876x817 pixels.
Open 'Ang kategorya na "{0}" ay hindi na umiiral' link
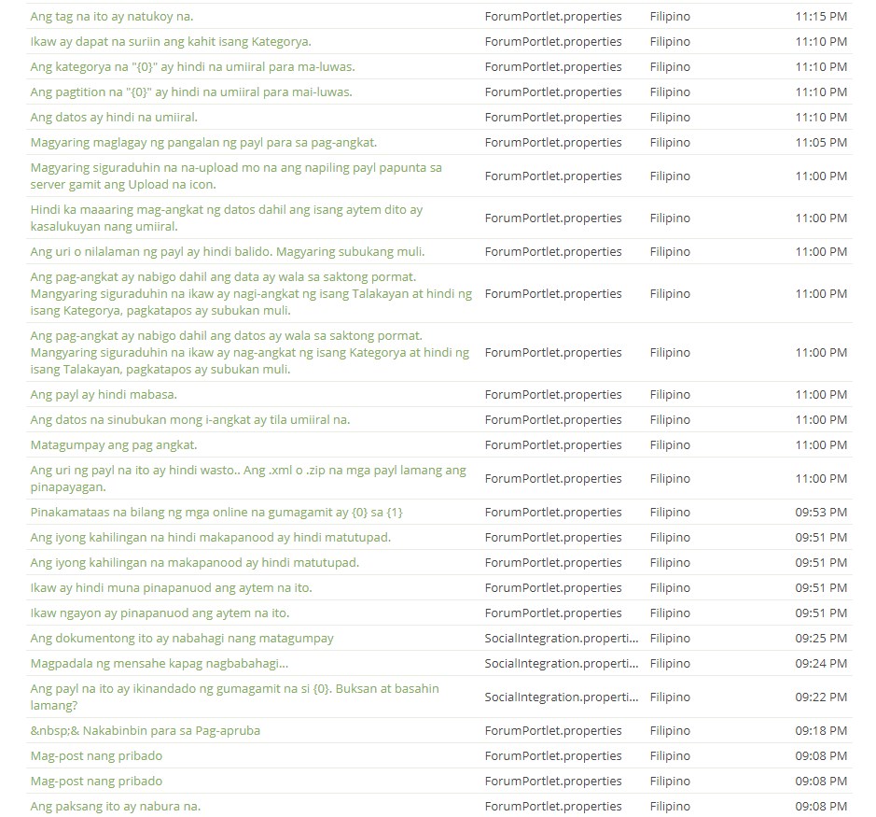coord(192,67)
